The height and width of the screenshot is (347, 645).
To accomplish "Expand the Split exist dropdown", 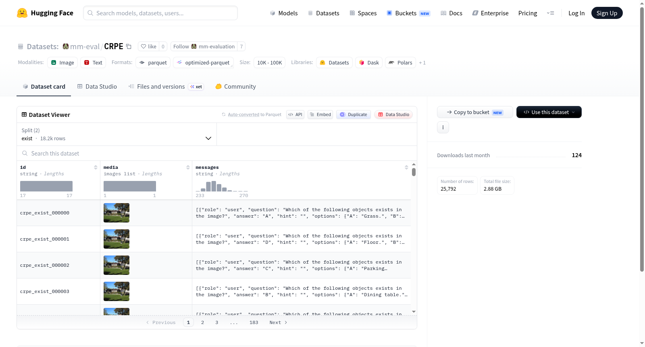I will pyautogui.click(x=117, y=134).
